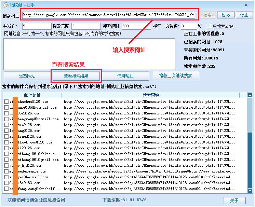Click the scrollbar up arrow in results list
The height and width of the screenshot is (207, 255).
click(x=250, y=95)
